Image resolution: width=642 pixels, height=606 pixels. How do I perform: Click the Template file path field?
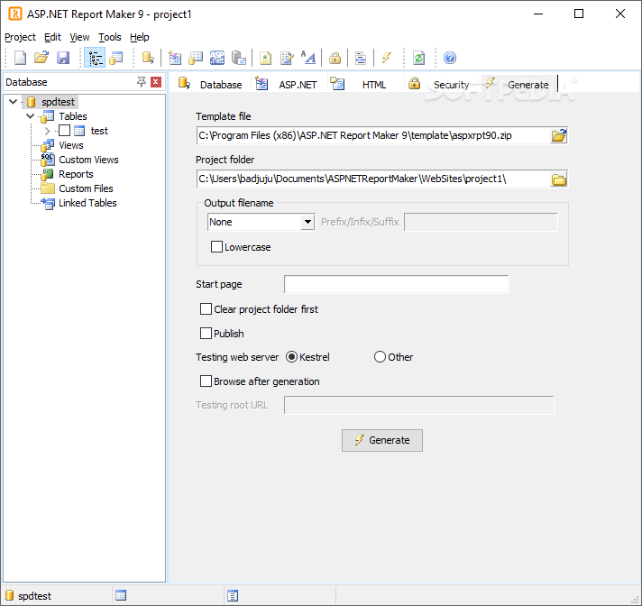click(x=373, y=135)
